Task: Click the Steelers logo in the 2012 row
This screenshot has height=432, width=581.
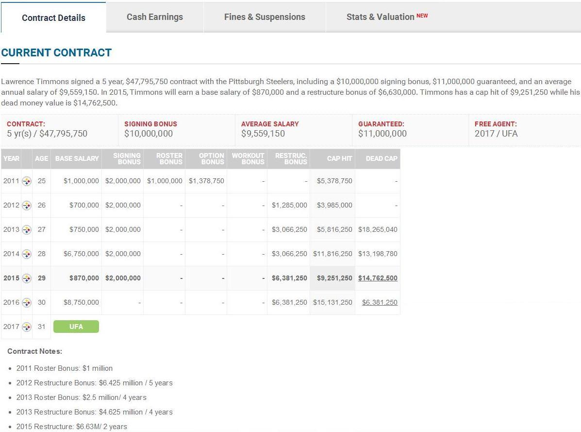Action: (x=27, y=205)
